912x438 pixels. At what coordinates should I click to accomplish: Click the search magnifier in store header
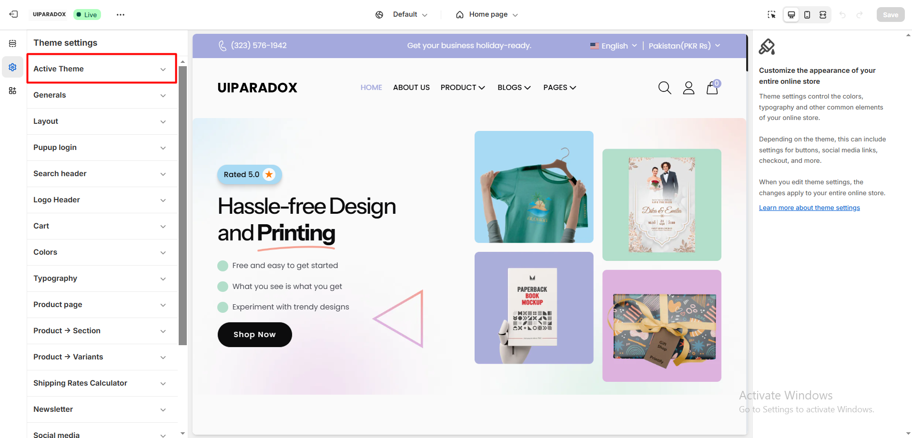(x=665, y=88)
